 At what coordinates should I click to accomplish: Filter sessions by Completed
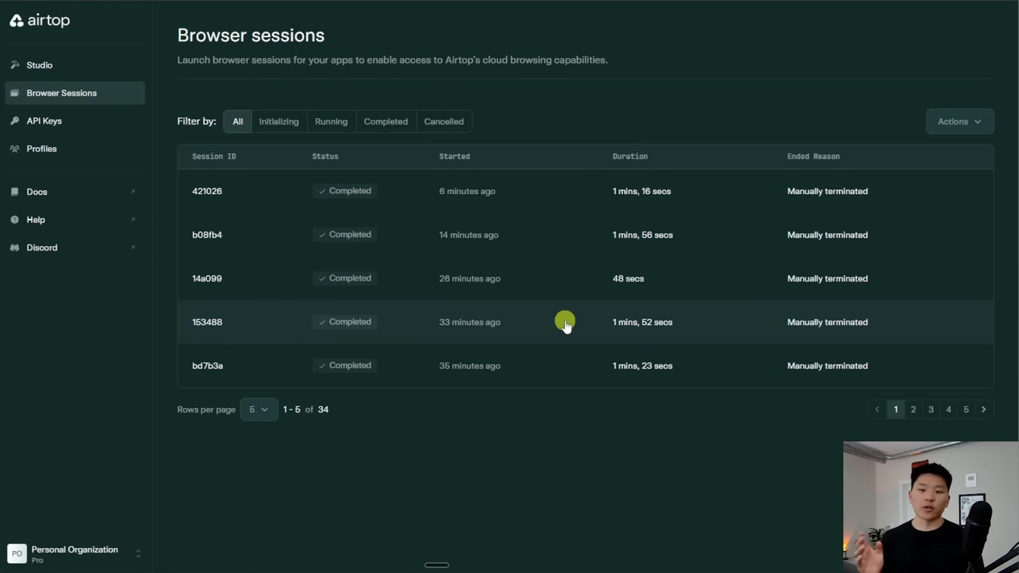point(386,121)
